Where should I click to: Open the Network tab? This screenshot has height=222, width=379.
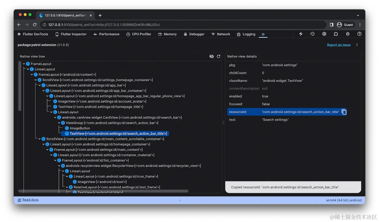(221, 34)
